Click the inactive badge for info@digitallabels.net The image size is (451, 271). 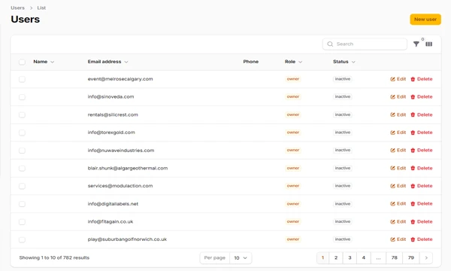[x=343, y=203]
